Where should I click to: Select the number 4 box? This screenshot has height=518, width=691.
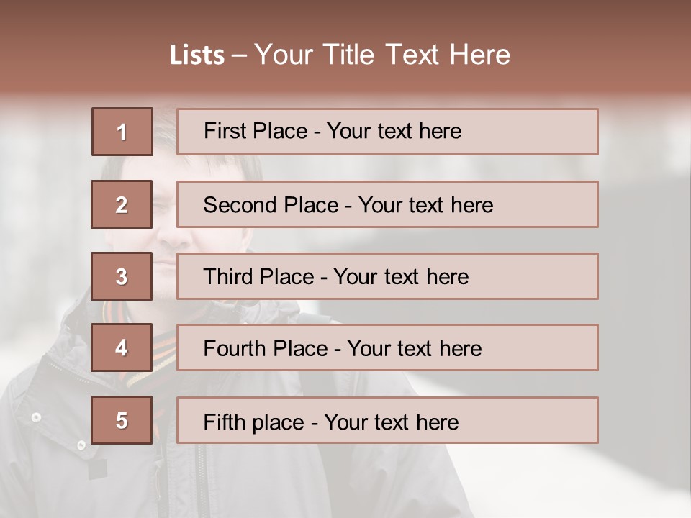click(x=122, y=348)
